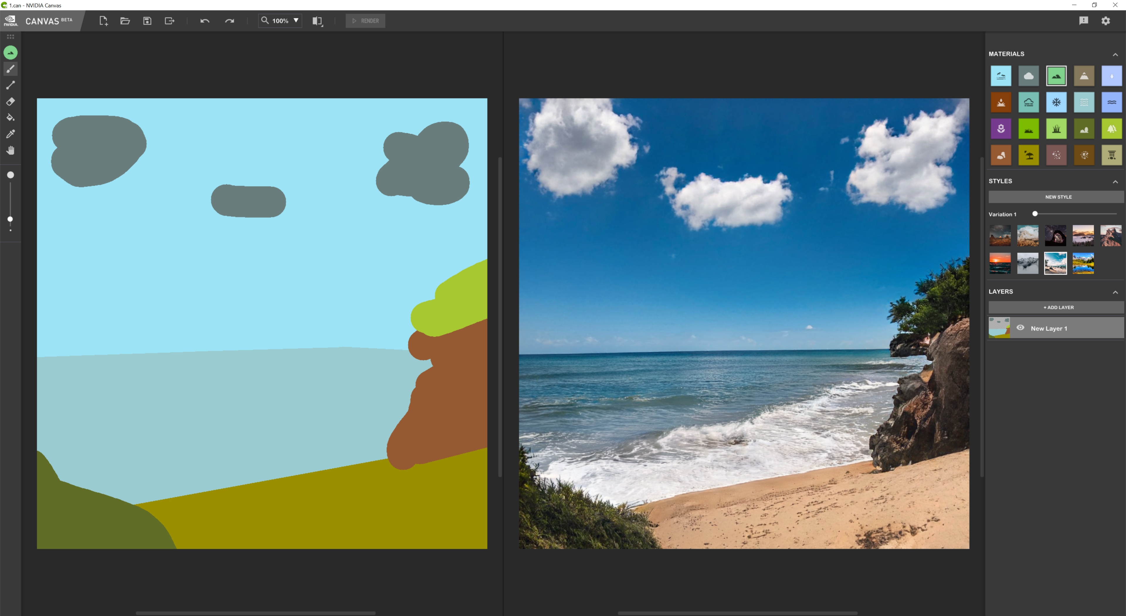Collapse the Layers panel
Image resolution: width=1126 pixels, height=616 pixels.
pos(1115,292)
